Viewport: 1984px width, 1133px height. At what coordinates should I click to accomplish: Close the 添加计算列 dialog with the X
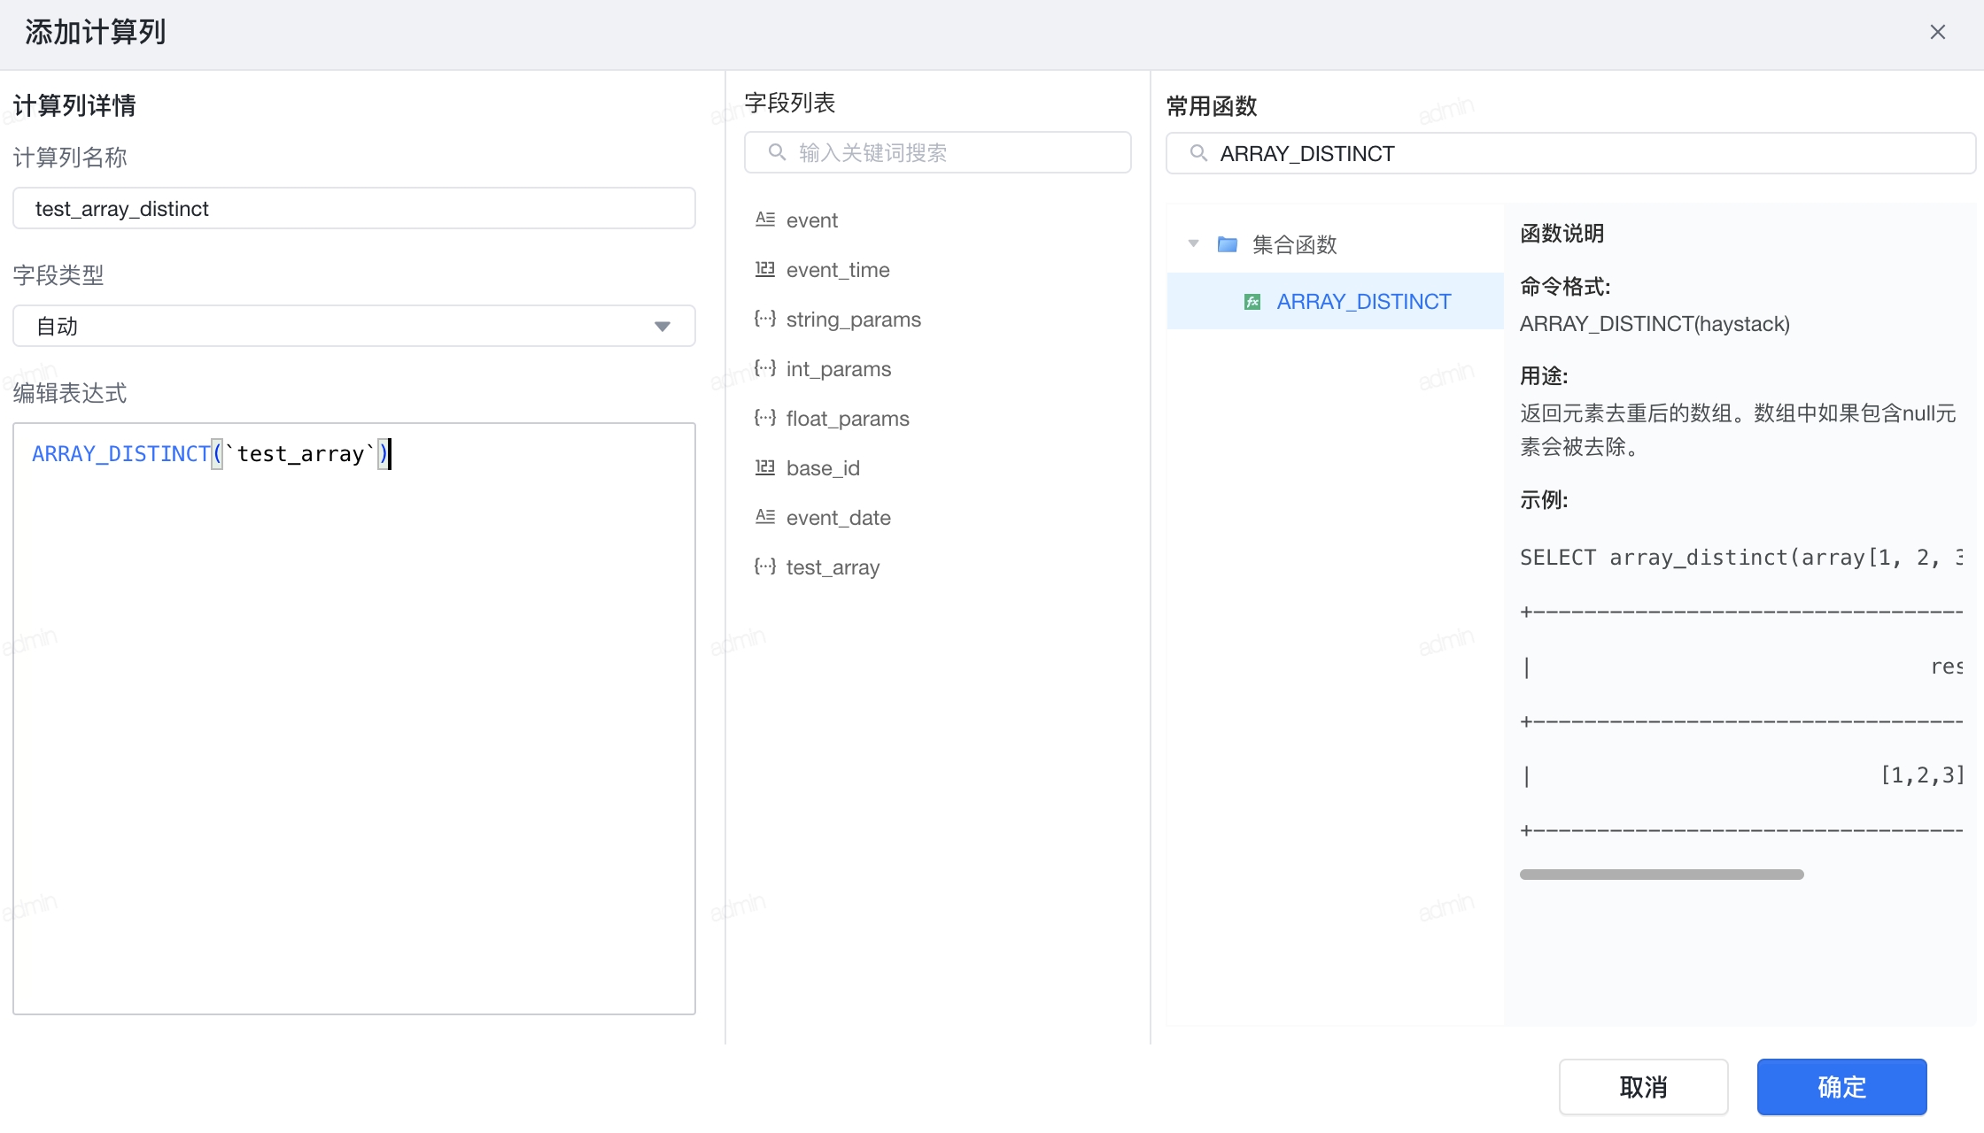pyautogui.click(x=1937, y=32)
